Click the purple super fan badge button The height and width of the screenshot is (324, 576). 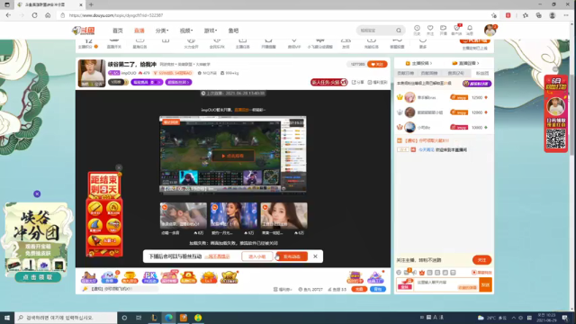[x=477, y=84]
